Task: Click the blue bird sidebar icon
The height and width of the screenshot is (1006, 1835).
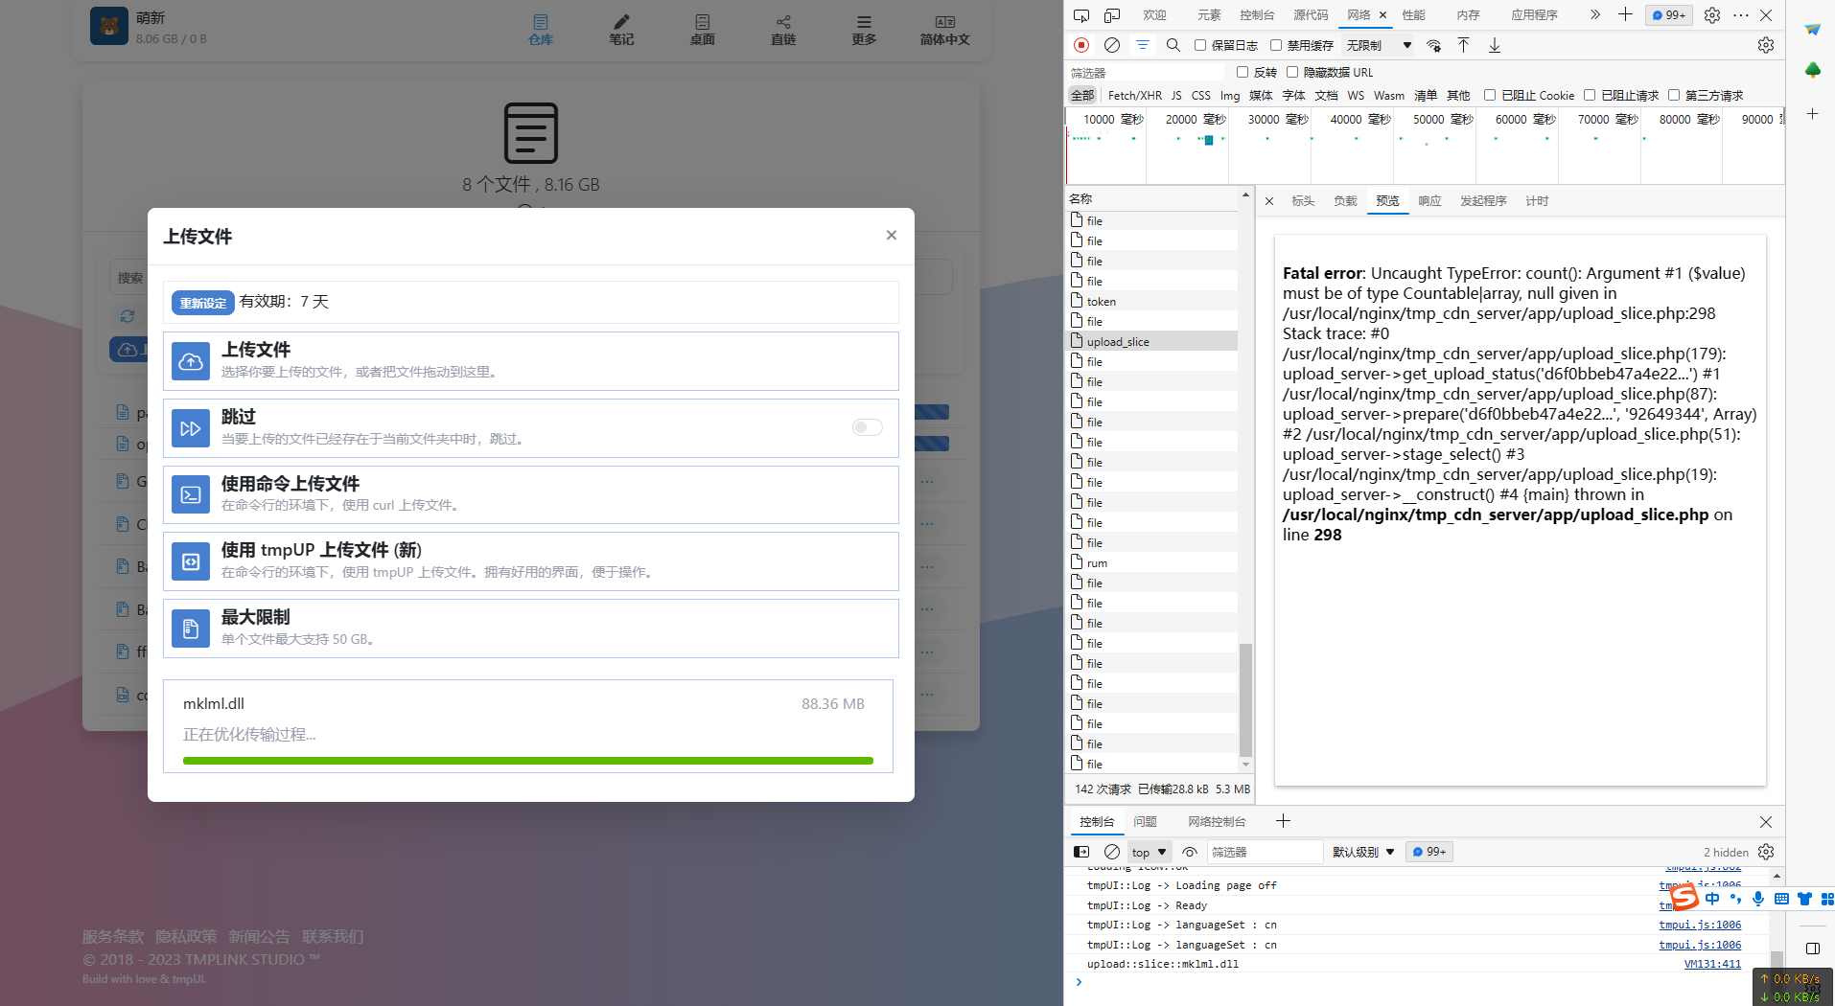Action: click(1812, 29)
